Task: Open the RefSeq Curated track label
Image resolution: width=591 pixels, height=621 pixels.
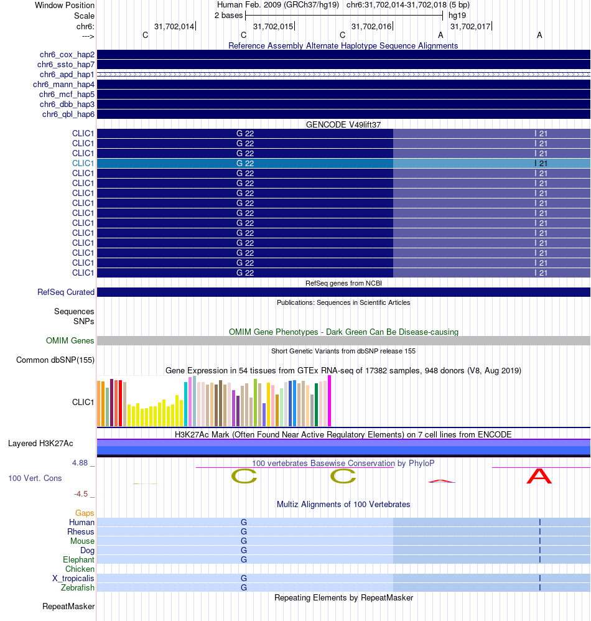Action: click(x=66, y=292)
